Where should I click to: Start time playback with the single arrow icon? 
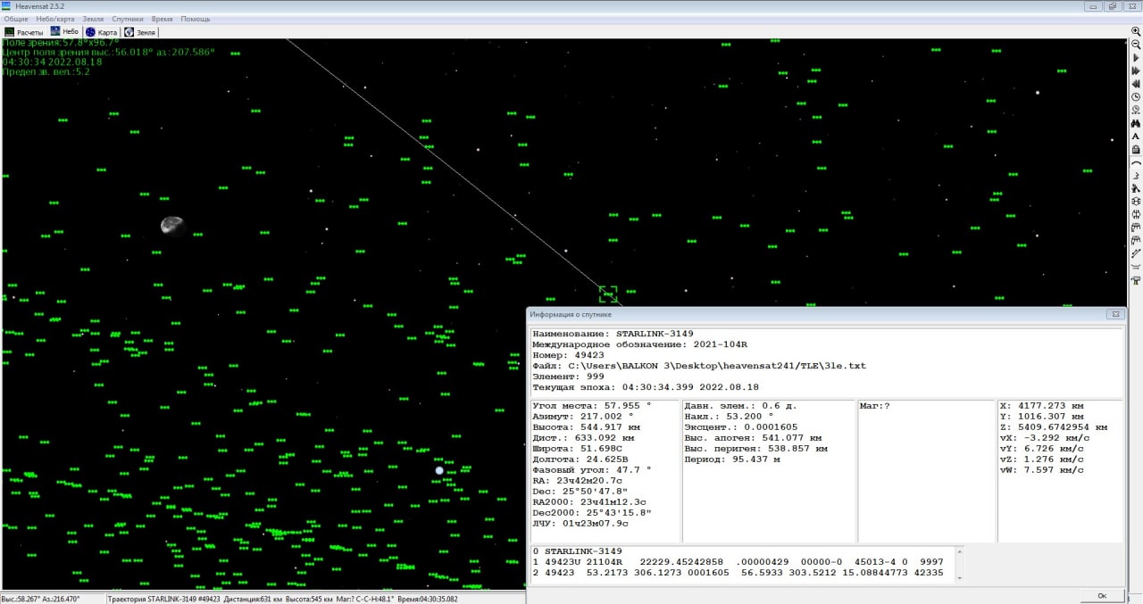click(1136, 57)
